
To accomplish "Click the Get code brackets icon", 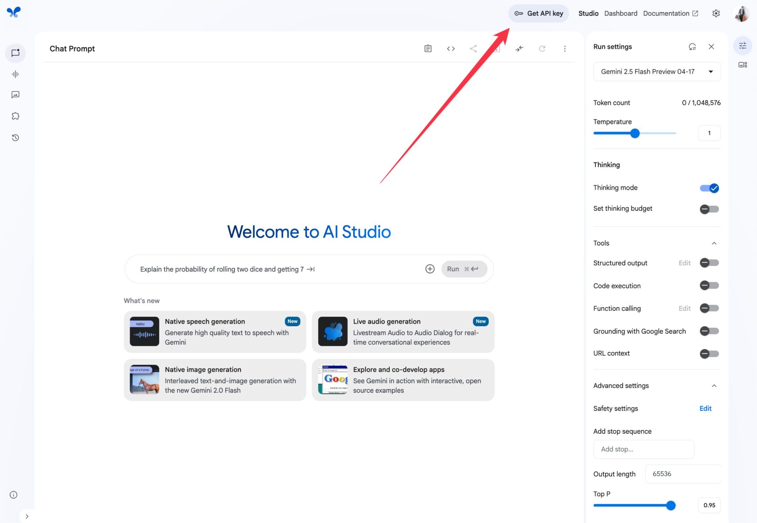I will (x=451, y=48).
